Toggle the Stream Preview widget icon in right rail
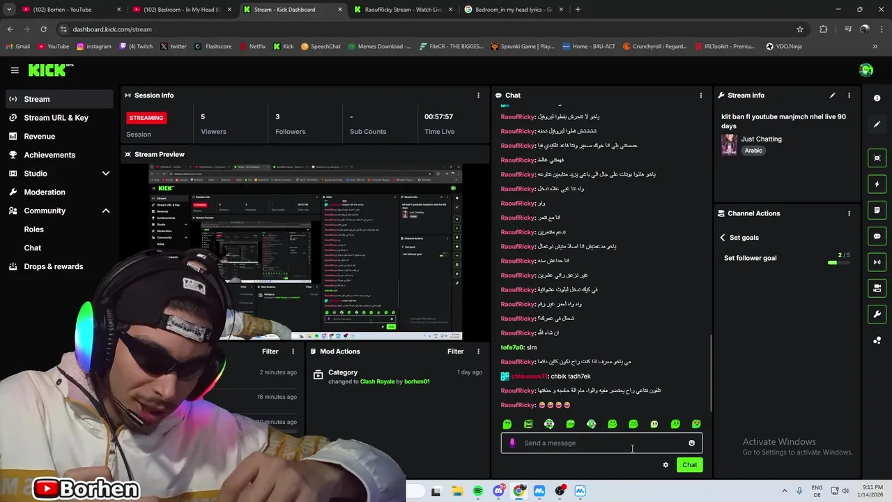Image resolution: width=892 pixels, height=502 pixels. coord(877,158)
